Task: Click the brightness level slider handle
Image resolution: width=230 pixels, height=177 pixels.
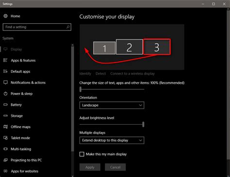Action: pyautogui.click(x=143, y=124)
